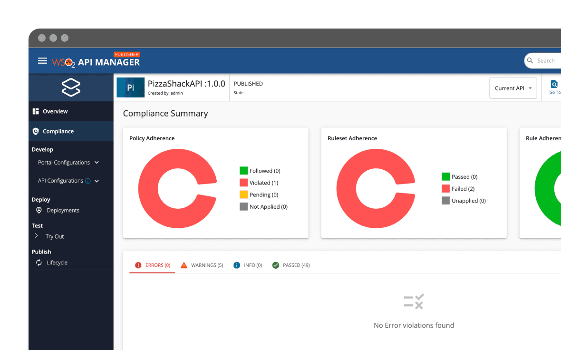Viewport: 561px width, 350px height.
Task: Click the Deployments icon in sidebar
Action: point(39,210)
